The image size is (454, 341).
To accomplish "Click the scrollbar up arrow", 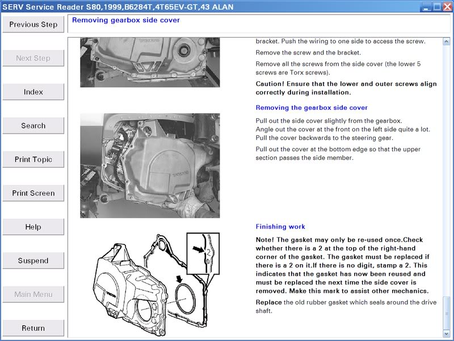I will coord(446,41).
